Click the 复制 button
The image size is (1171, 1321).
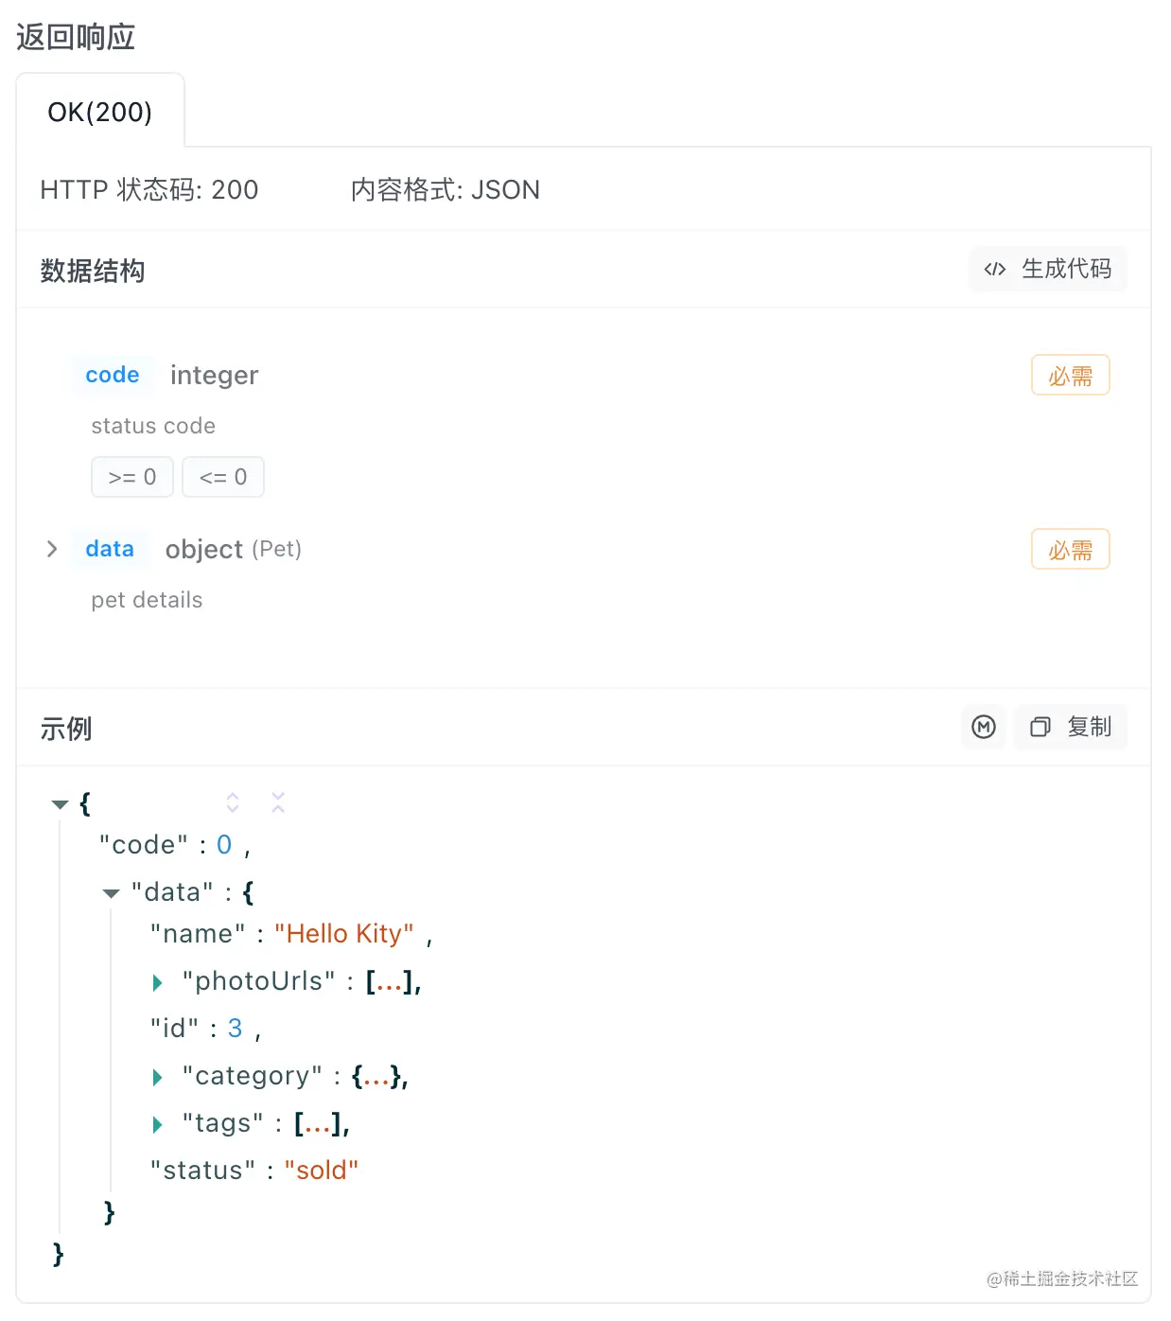(x=1071, y=727)
